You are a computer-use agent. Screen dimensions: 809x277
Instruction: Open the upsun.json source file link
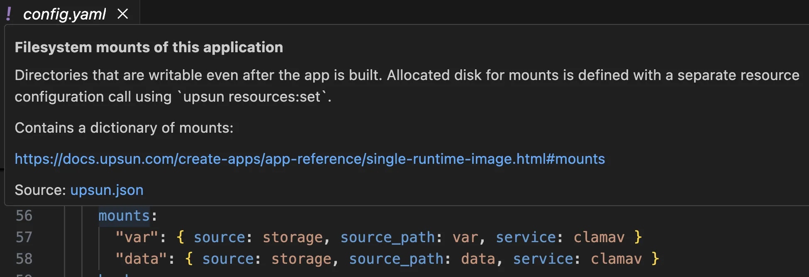pos(107,190)
